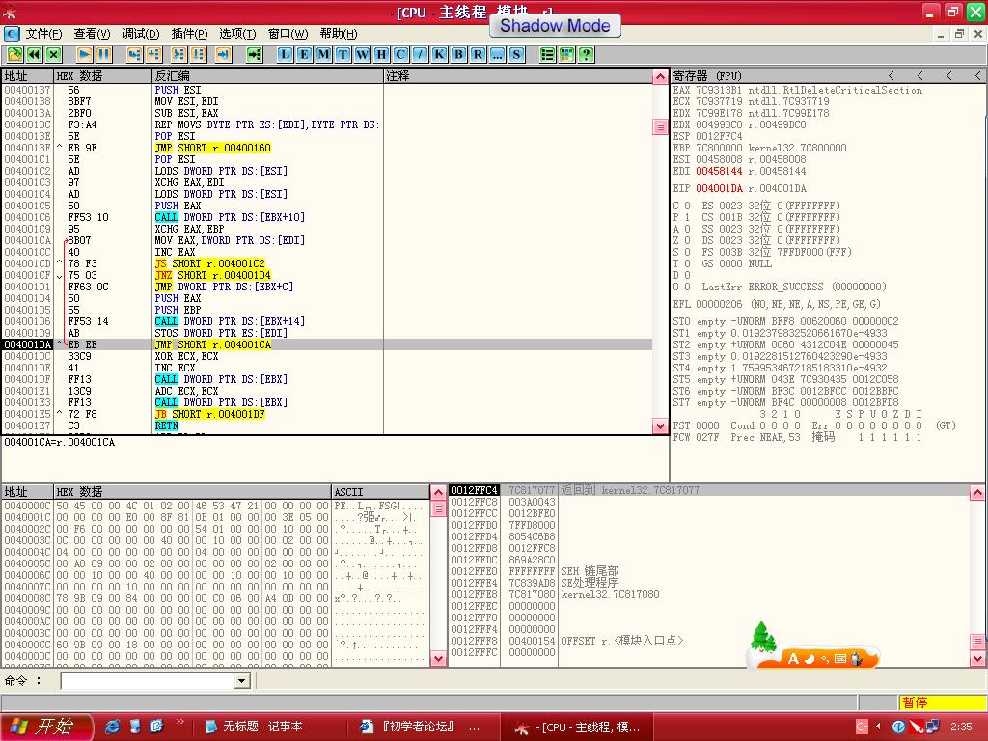Image resolution: width=988 pixels, height=741 pixels.
Task: Switch to 『初学者论坛』 taskbar window
Action: (x=423, y=727)
